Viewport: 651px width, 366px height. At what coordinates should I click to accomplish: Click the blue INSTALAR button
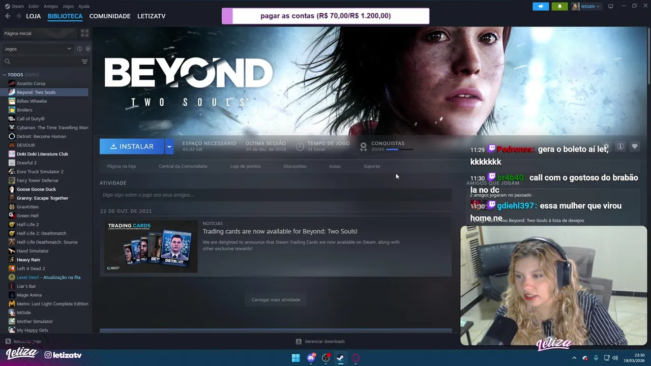tap(132, 146)
